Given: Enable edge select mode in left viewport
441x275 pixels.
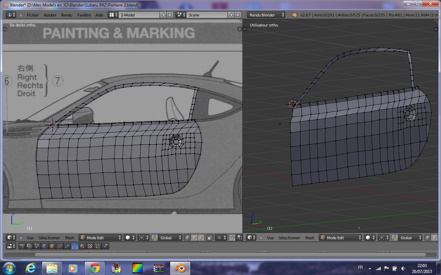Looking at the screenshot, I should (194, 238).
